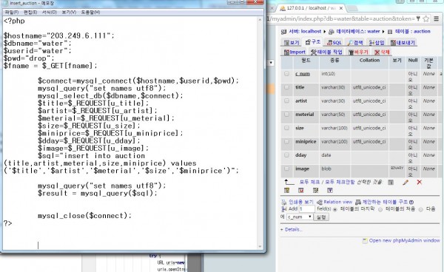
Task: Open 파일(F) menu in Notepad
Action: (x=12, y=12)
